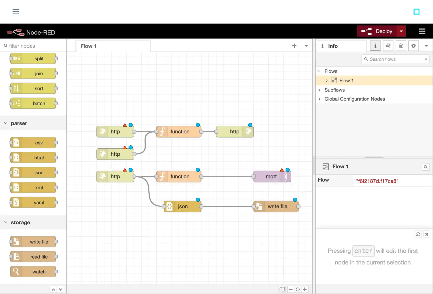The image size is (433, 294).
Task: Switch to the Flow 1 tab
Action: [x=88, y=46]
